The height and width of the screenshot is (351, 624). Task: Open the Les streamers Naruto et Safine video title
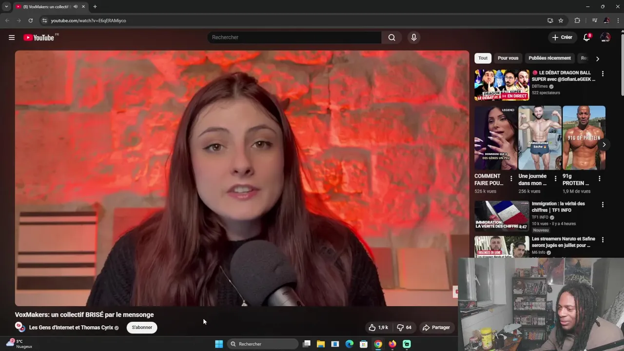point(563,242)
